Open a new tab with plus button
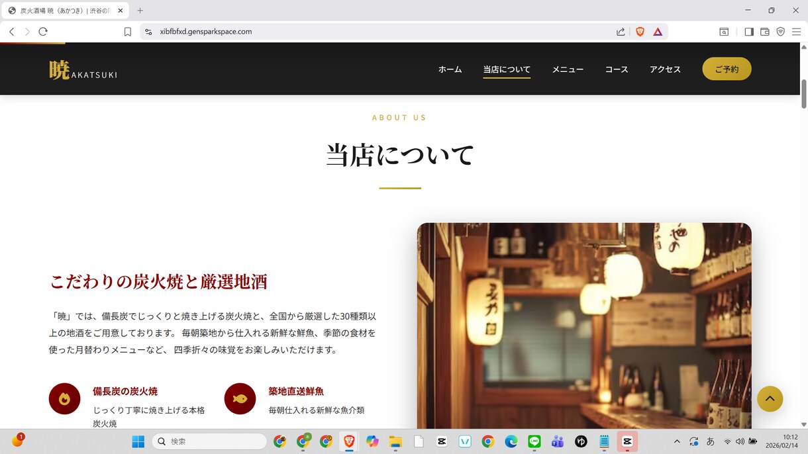The height and width of the screenshot is (454, 808). coord(140,11)
